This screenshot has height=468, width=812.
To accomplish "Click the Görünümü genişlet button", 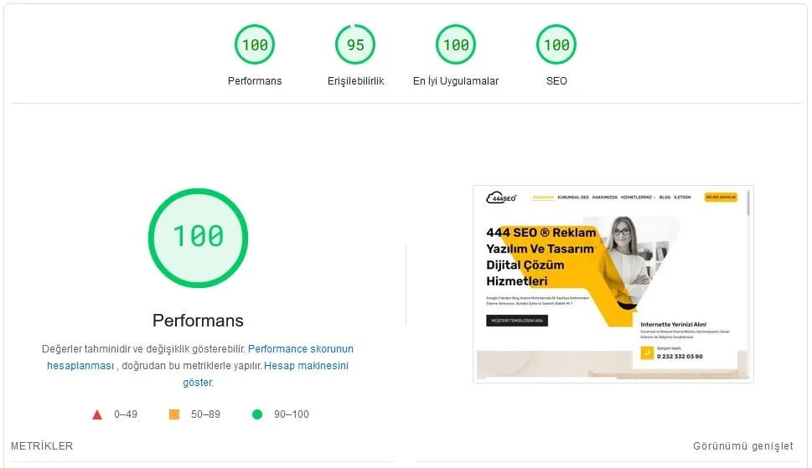I will [x=742, y=445].
